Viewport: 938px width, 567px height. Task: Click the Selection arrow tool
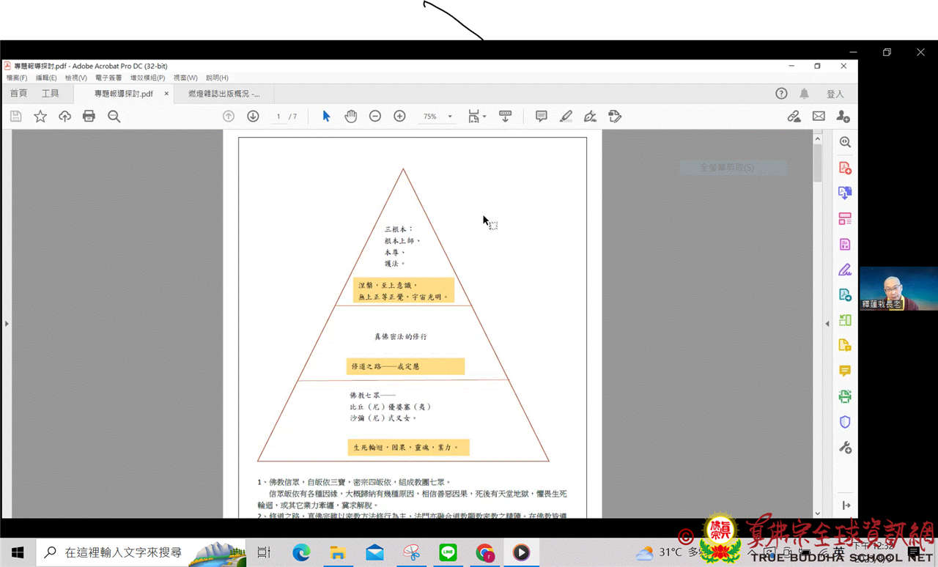pos(326,116)
